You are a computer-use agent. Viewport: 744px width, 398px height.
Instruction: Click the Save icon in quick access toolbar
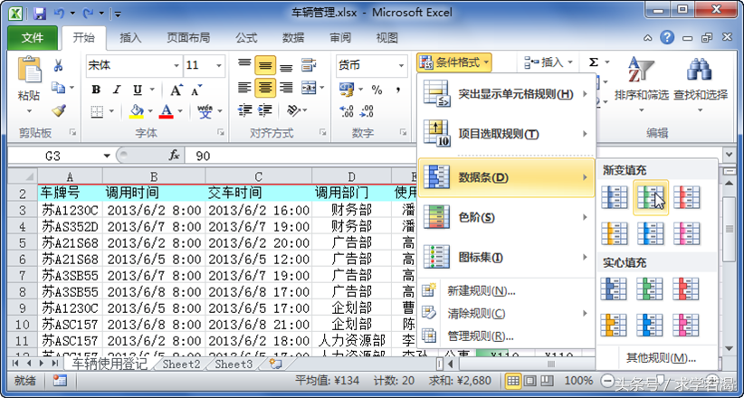(x=40, y=13)
